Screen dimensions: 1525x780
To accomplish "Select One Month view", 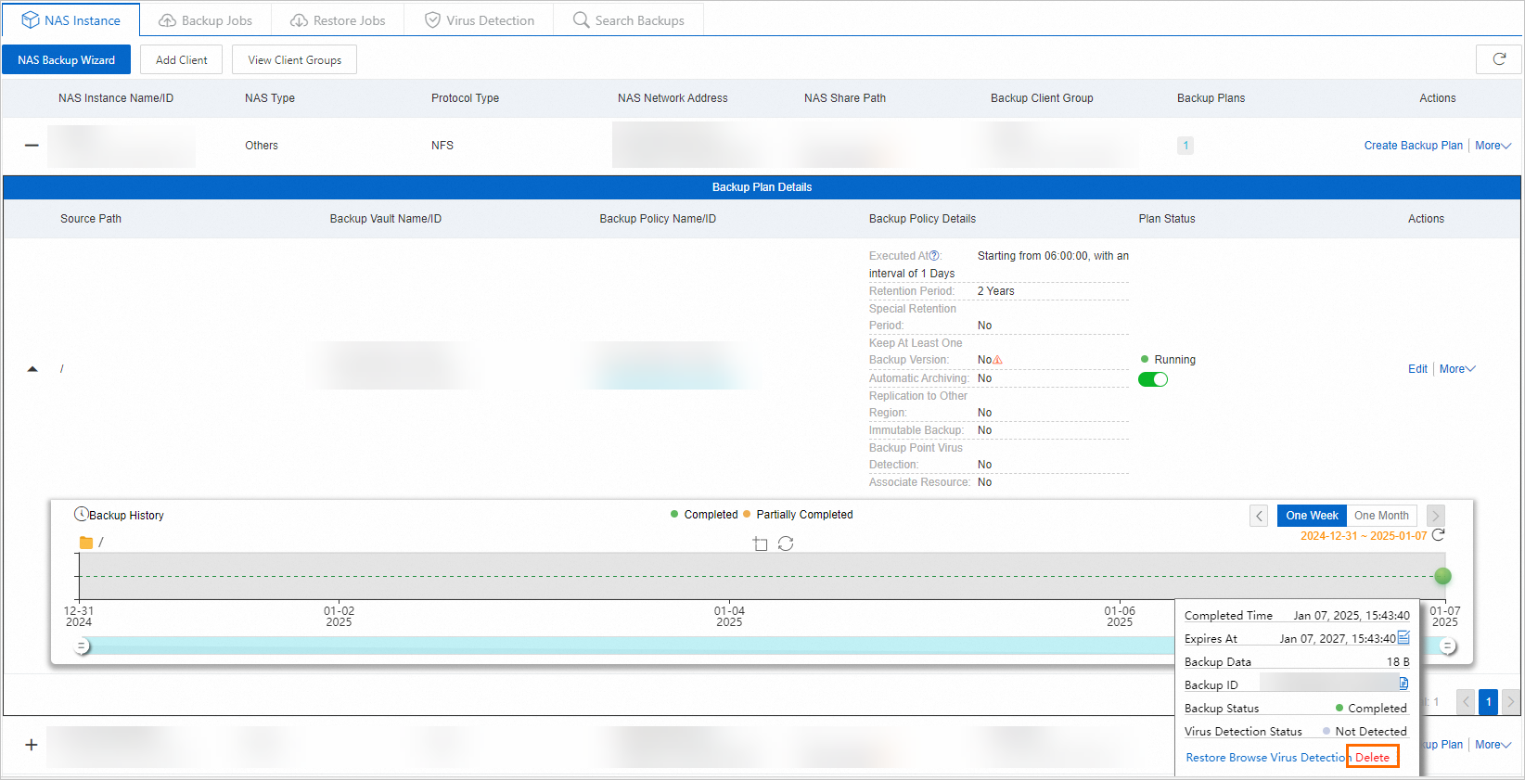I will pyautogui.click(x=1381, y=516).
